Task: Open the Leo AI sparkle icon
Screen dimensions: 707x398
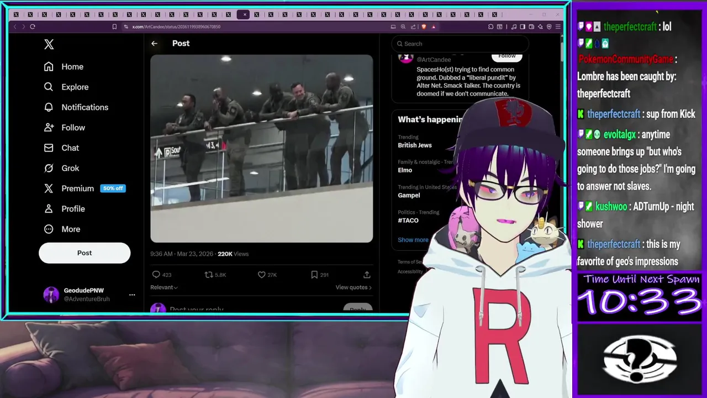Action: click(x=540, y=27)
